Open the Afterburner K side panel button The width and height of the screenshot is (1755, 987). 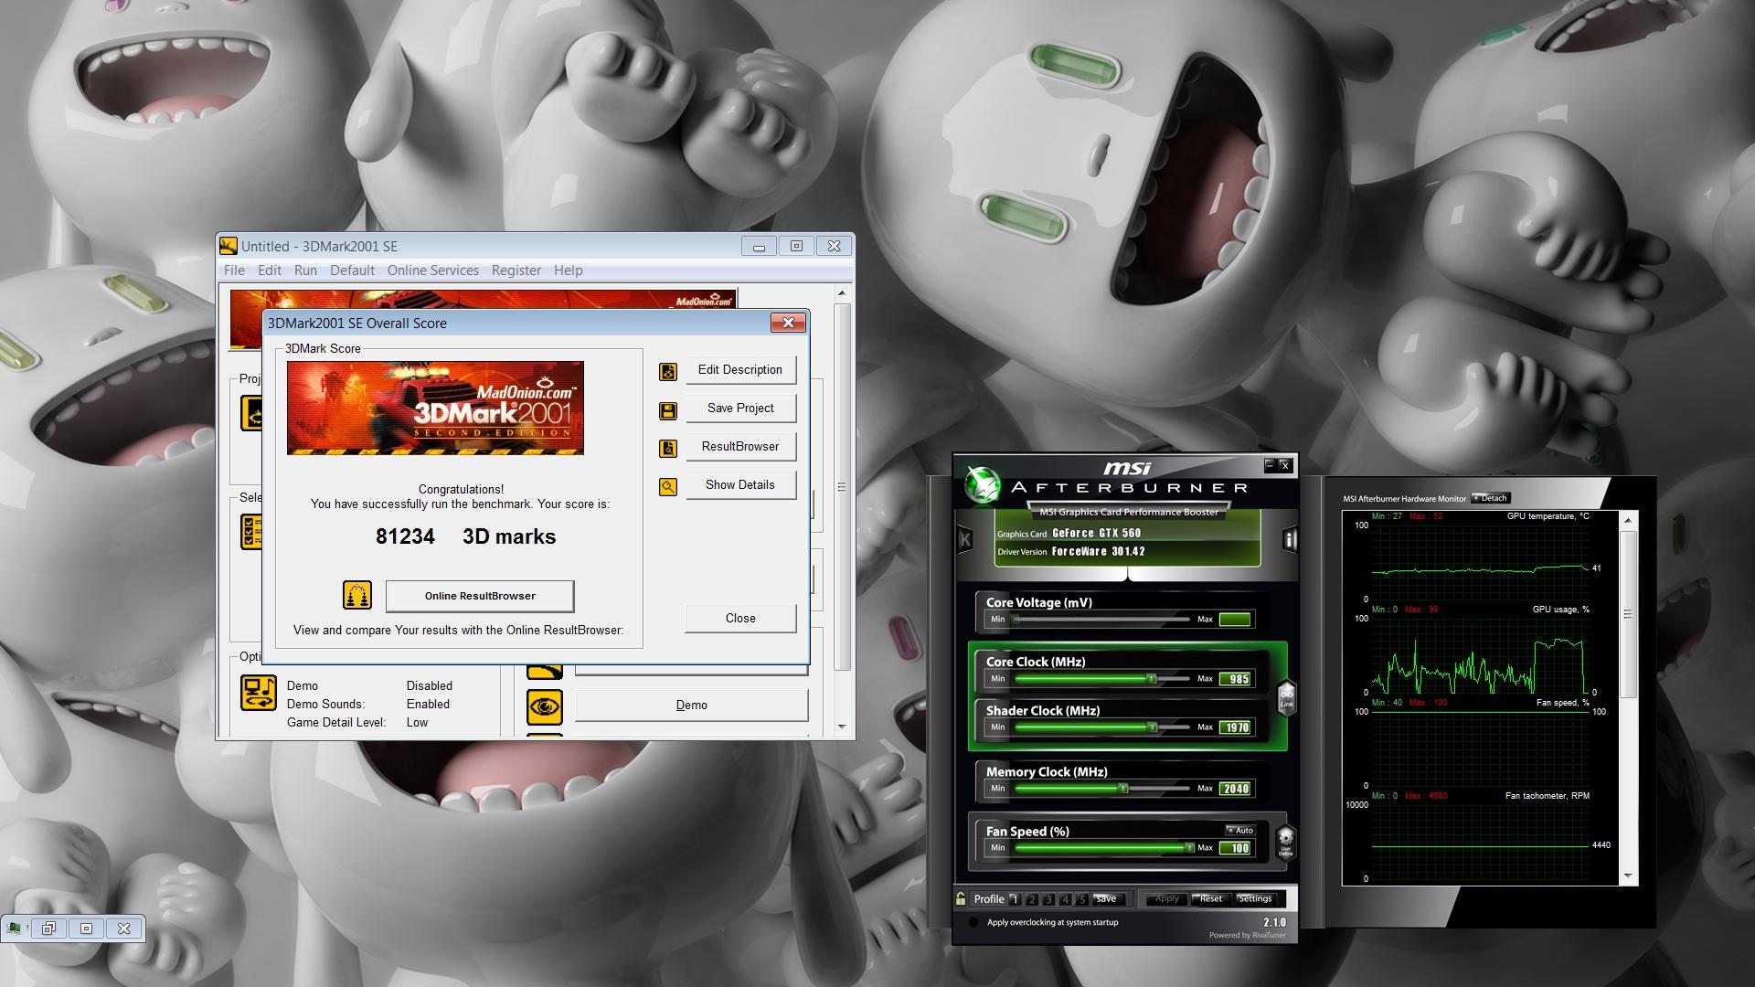coord(963,539)
